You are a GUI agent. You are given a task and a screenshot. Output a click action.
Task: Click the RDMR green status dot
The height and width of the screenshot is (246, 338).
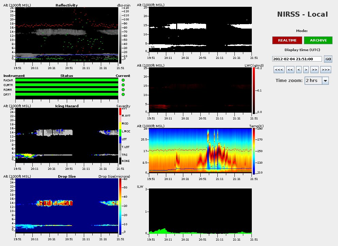pyautogui.click(x=123, y=90)
